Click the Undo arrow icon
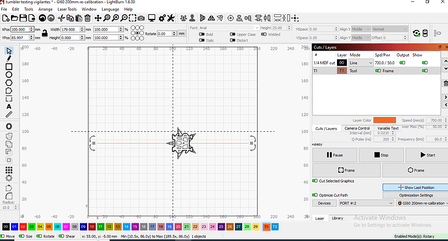The height and width of the screenshot is (241, 448). [42, 18]
